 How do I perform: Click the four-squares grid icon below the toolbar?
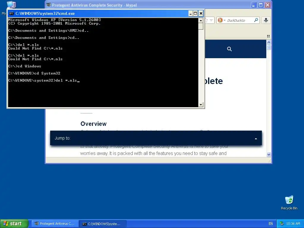click(x=268, y=36)
